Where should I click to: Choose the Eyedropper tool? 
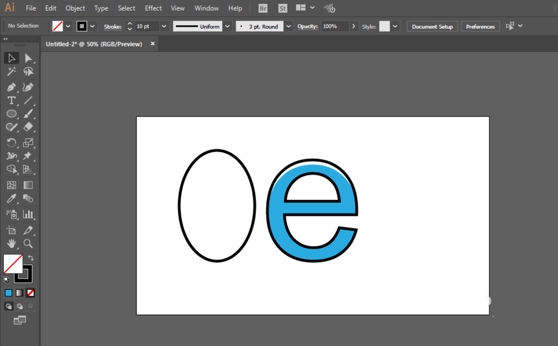(11, 198)
